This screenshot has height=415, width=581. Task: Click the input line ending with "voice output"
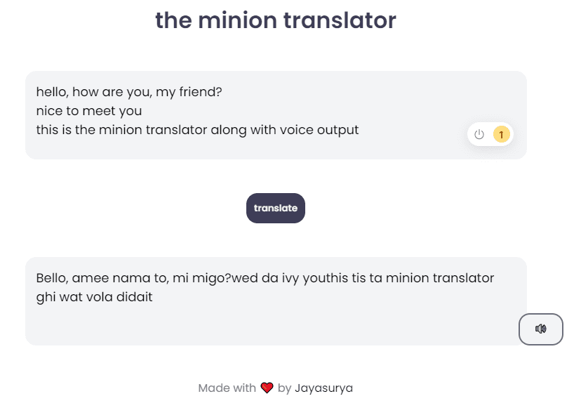click(x=197, y=130)
